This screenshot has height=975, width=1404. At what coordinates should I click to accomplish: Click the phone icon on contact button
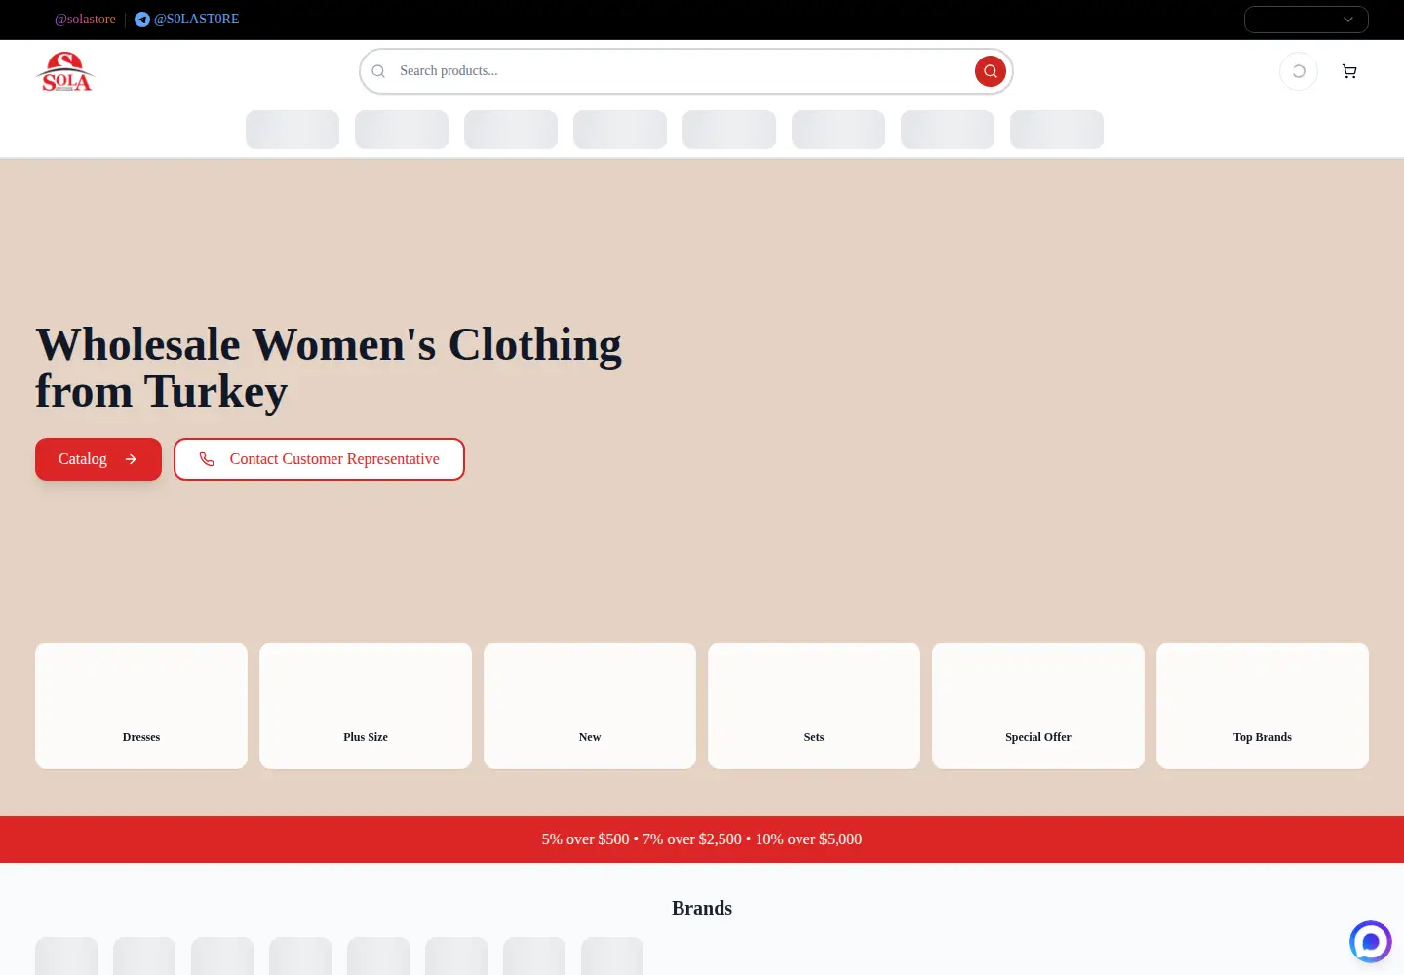click(x=207, y=459)
